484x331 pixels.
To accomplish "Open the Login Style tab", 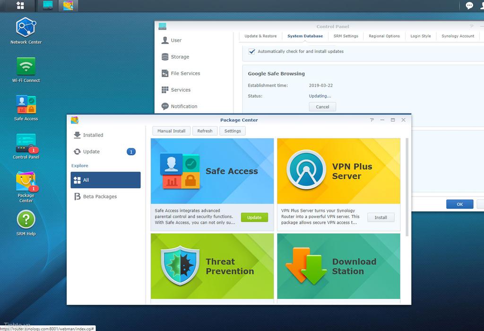I will [420, 36].
